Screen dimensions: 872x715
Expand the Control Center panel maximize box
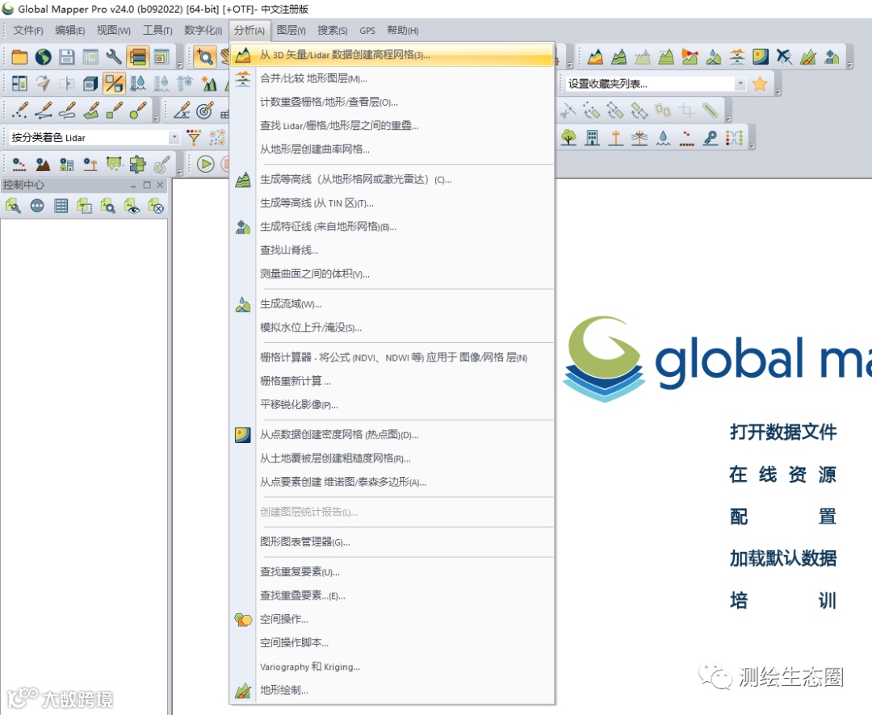[147, 185]
